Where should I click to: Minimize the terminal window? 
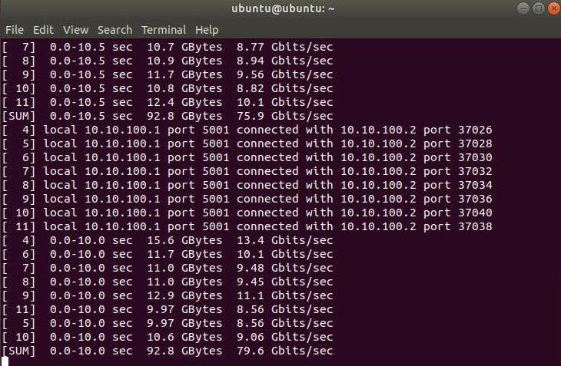[x=523, y=9]
